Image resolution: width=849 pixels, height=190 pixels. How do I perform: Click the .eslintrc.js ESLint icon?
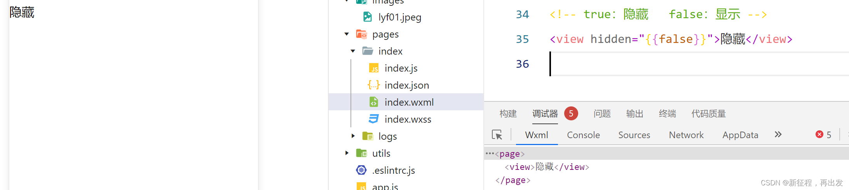361,170
